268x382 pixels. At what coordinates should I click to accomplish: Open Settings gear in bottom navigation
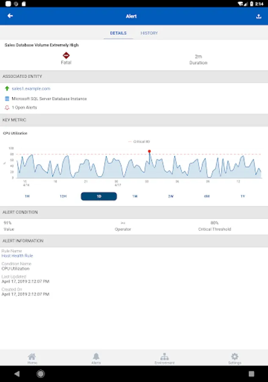[235, 358]
